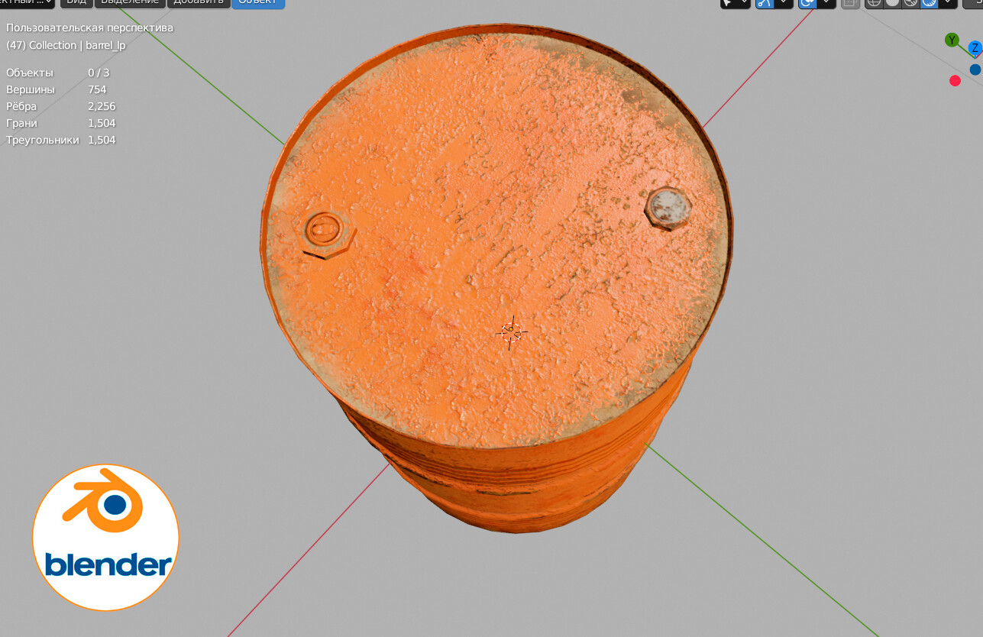Select rendered viewport shading mode
Viewport: 983px width, 637px height.
929,4
